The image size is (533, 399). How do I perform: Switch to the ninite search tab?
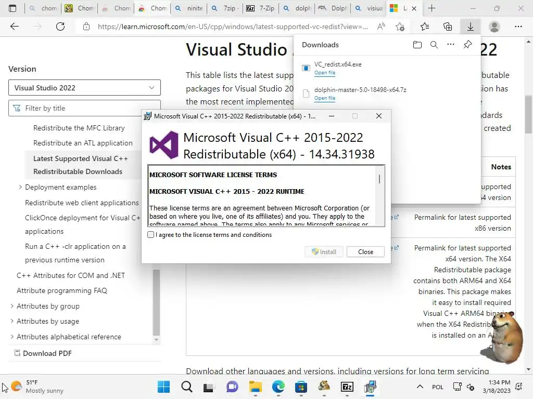pyautogui.click(x=188, y=8)
